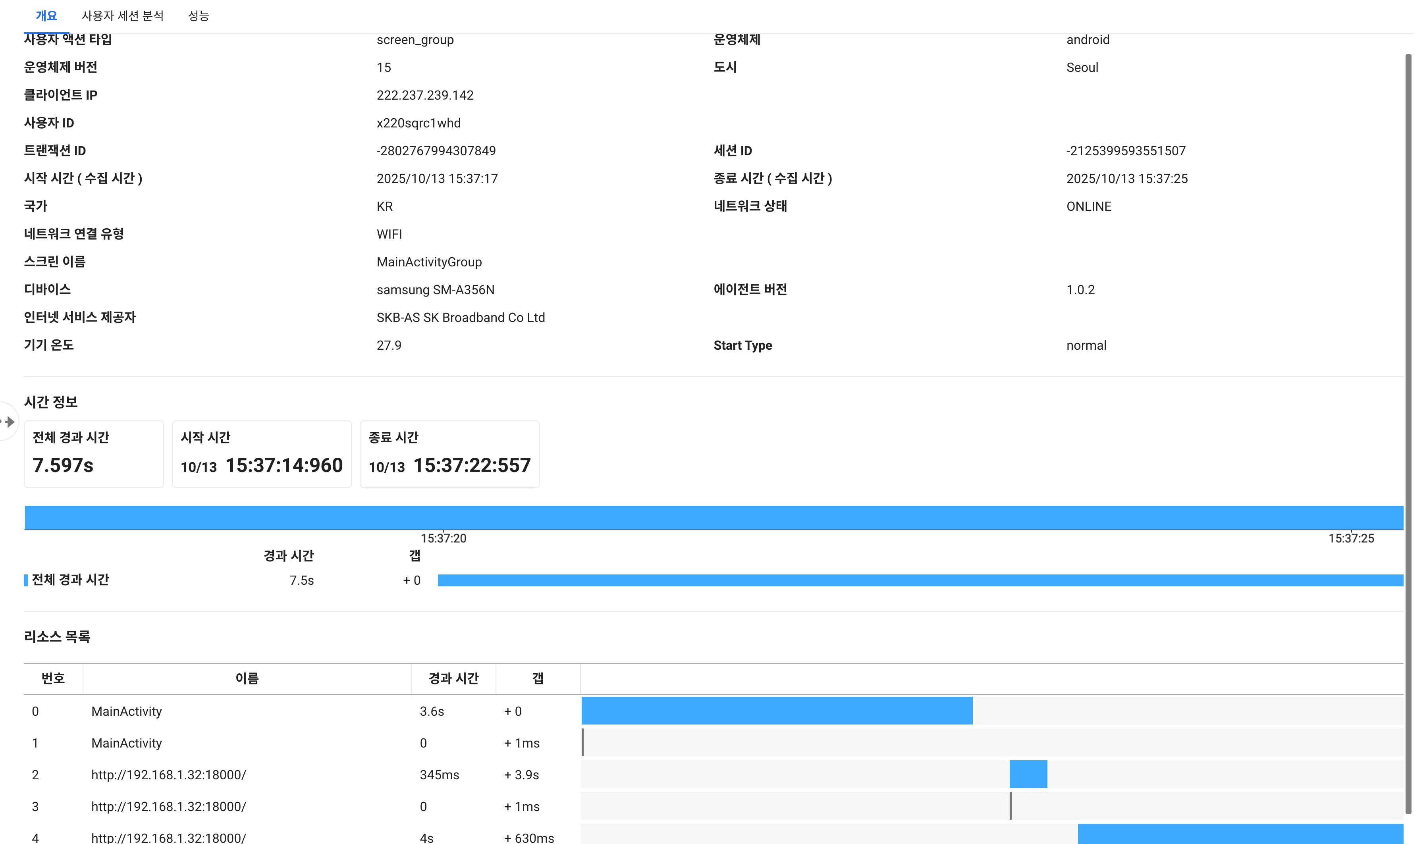Click the 종료 시간 card
Image resolution: width=1427 pixels, height=844 pixels.
[x=449, y=454]
